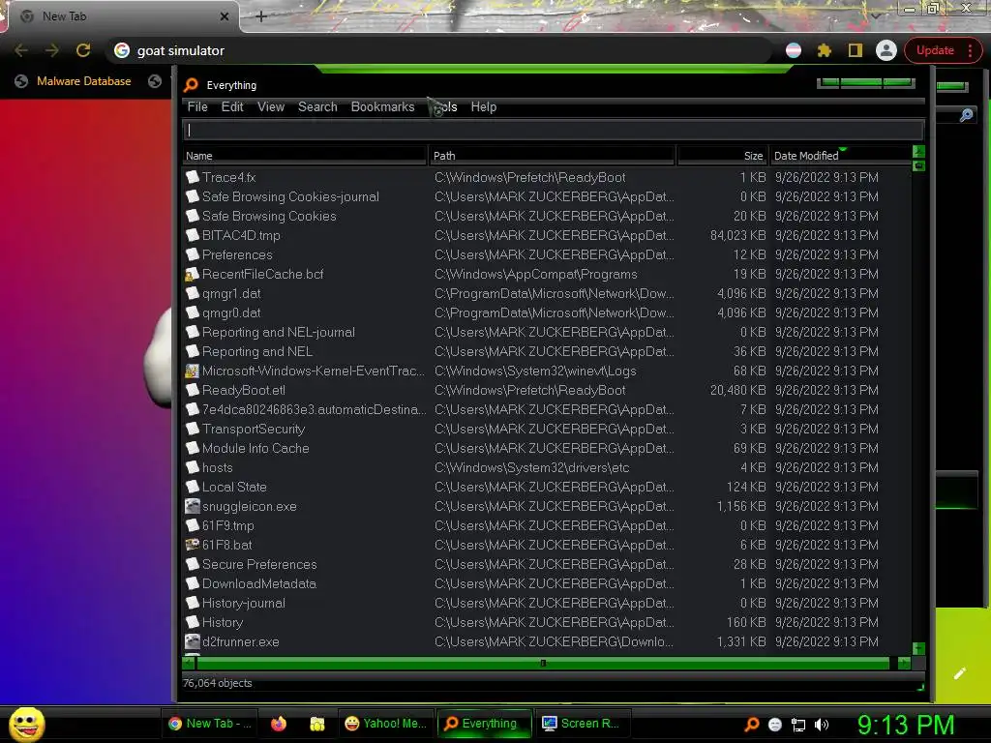Sort results by the Size column header
Screen dimensions: 991x743
tap(722, 156)
